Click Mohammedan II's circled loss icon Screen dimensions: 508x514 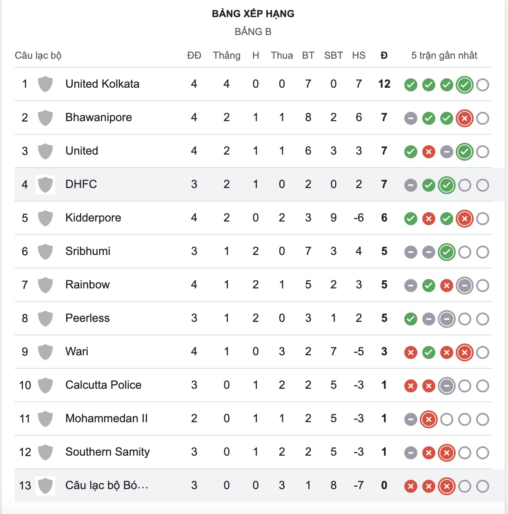[x=428, y=419]
